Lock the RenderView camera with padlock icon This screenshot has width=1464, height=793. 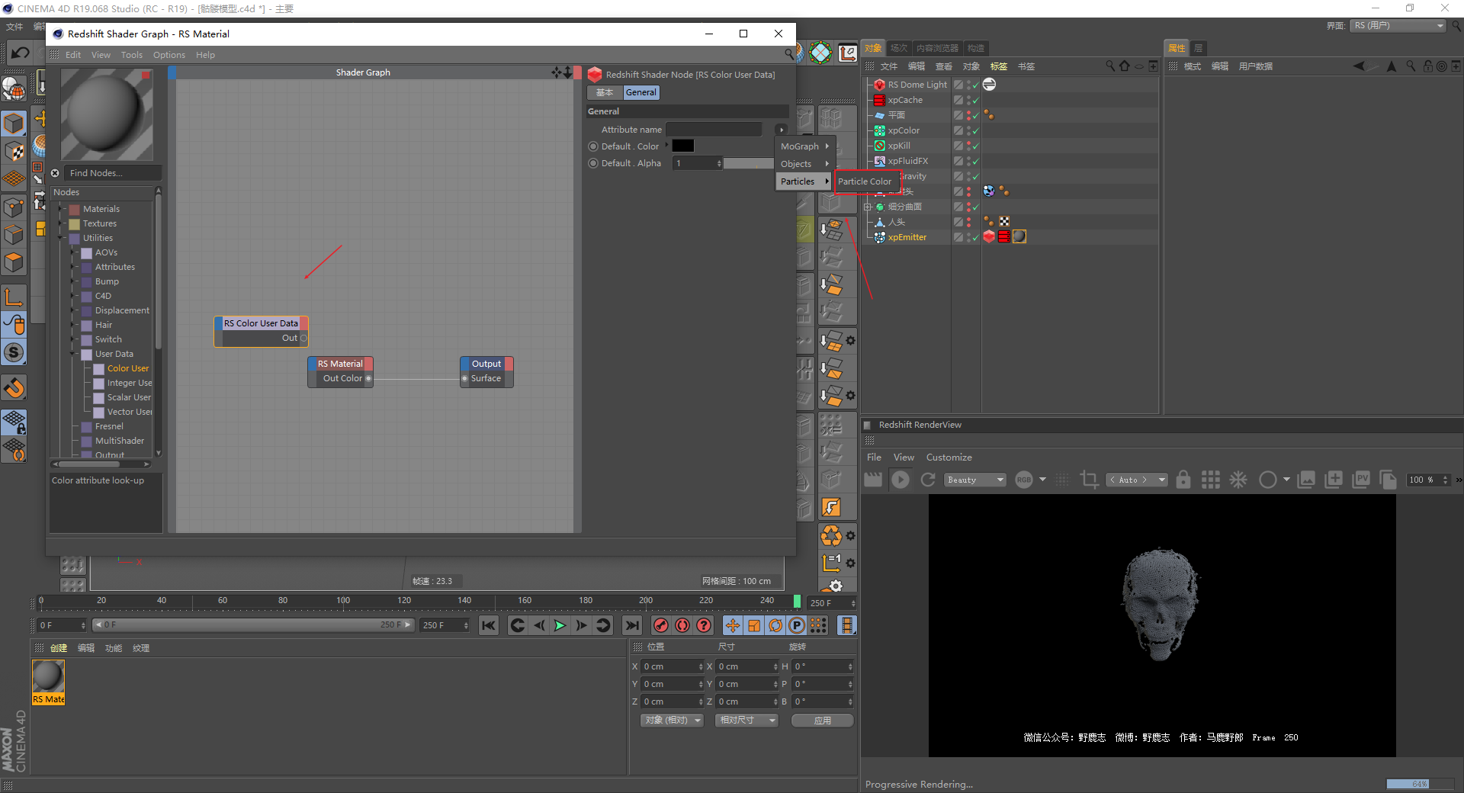1183,480
